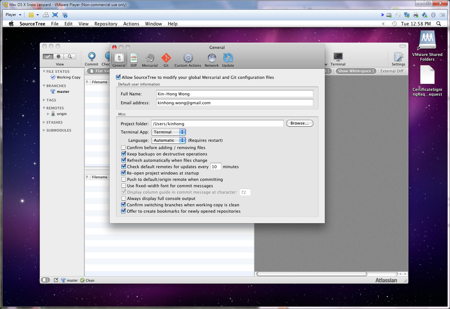Viewport: 450px width, 309px height.
Task: Open the Mercurial preferences pane
Action: pos(150,60)
